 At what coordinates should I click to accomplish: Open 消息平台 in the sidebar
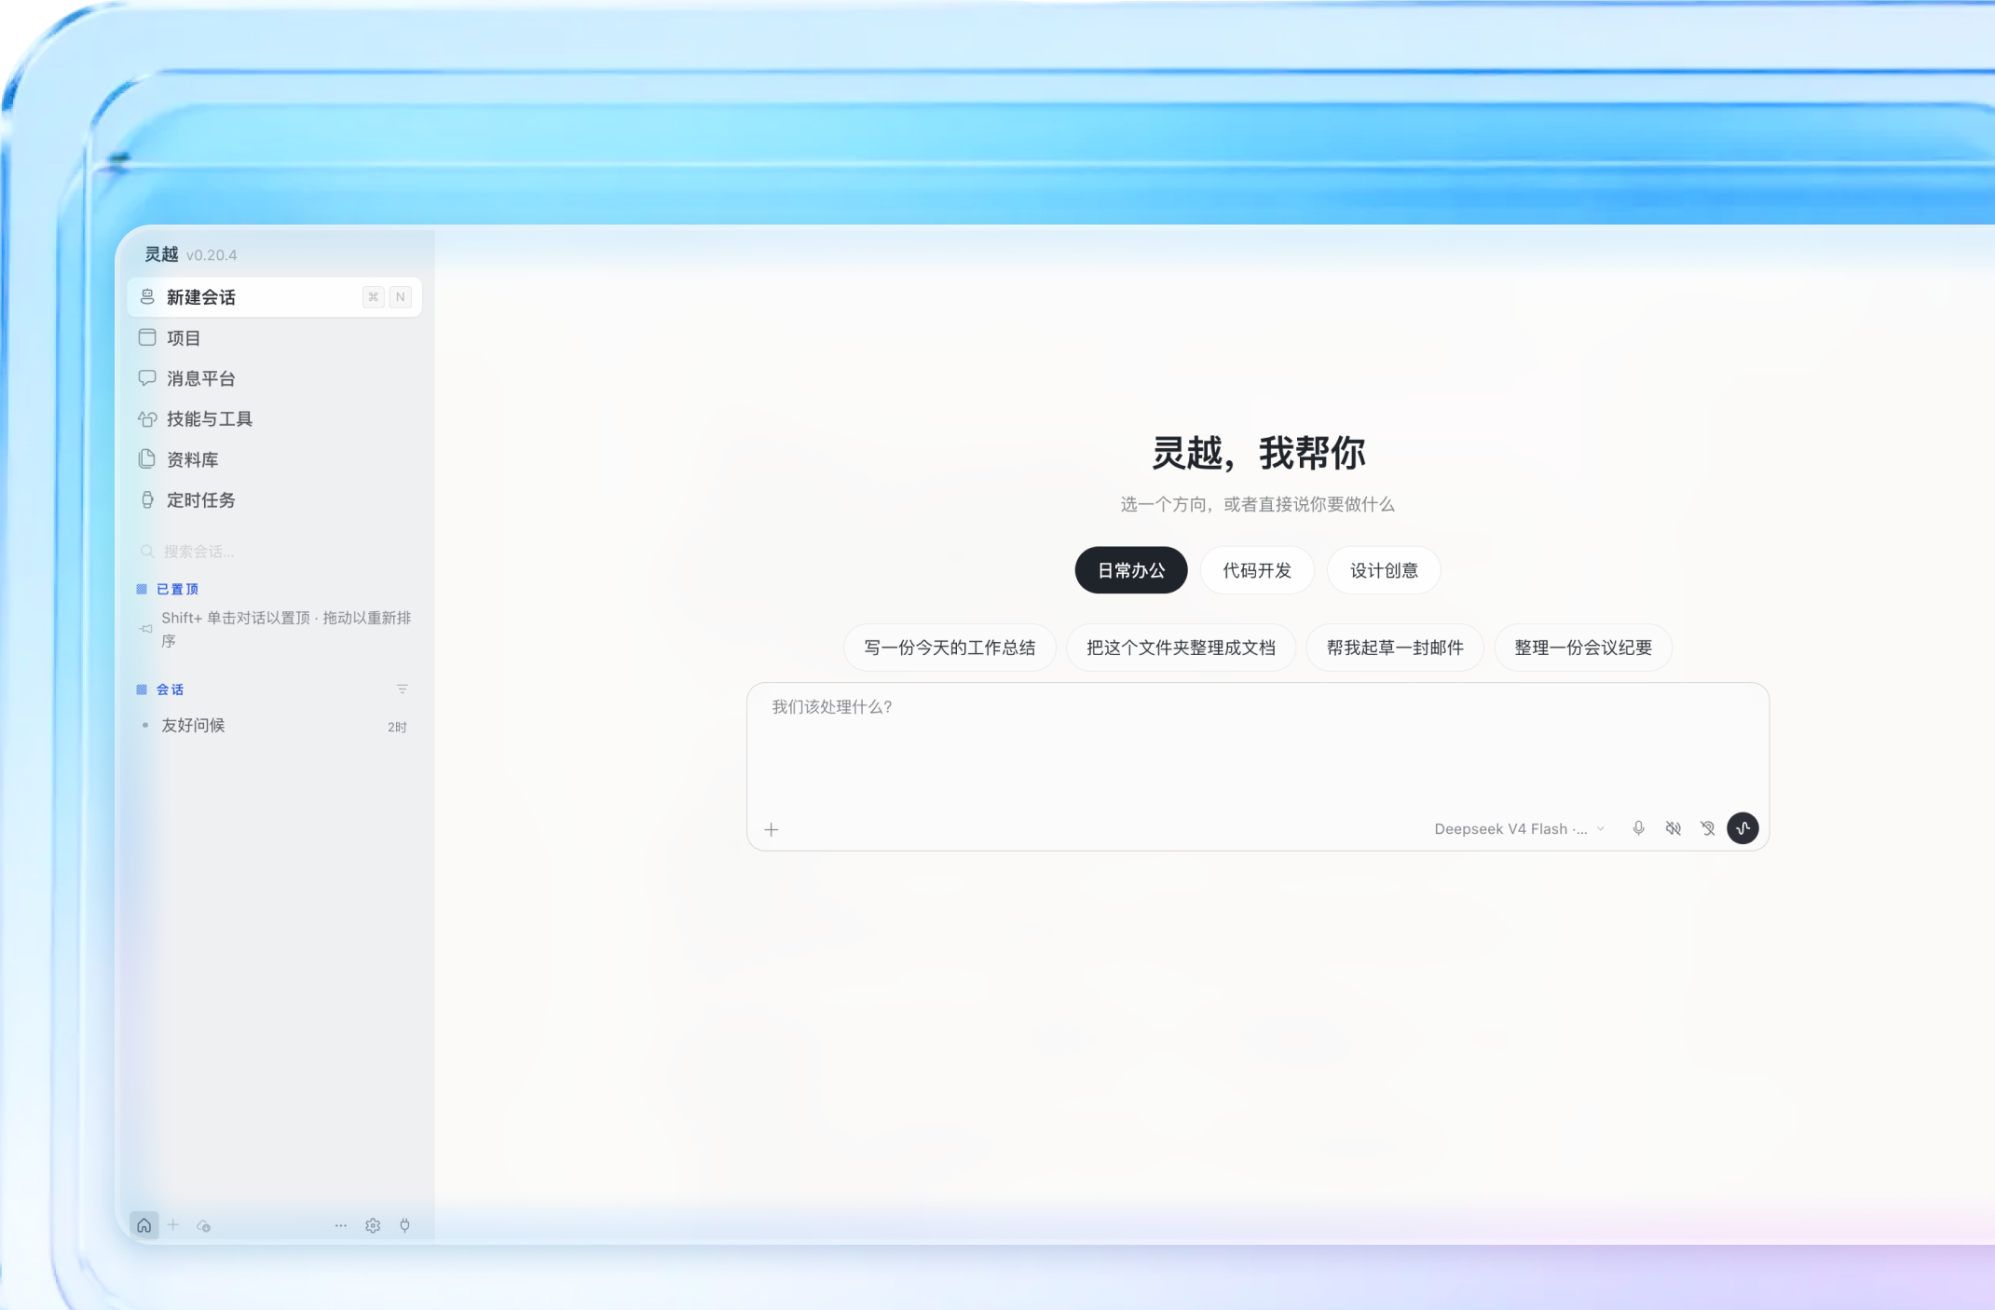point(274,378)
